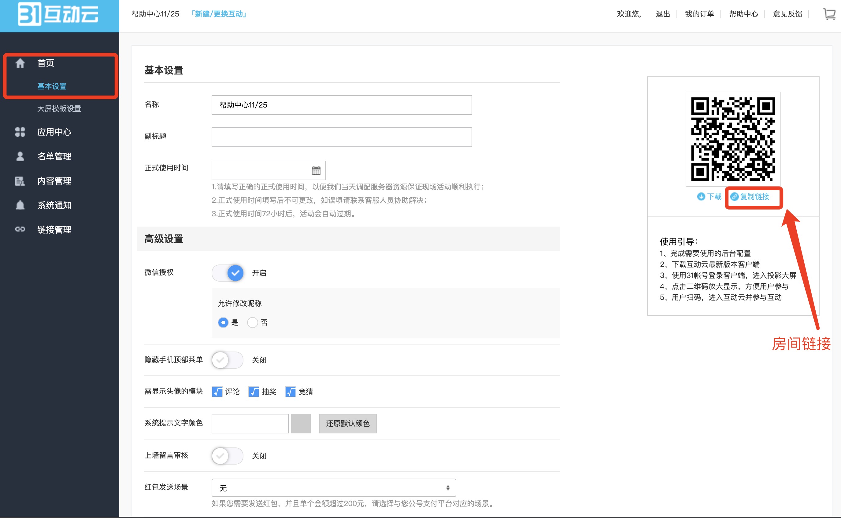This screenshot has width=841, height=518.
Task: Focus the 系统提示文字颜色 input field
Action: 250,423
